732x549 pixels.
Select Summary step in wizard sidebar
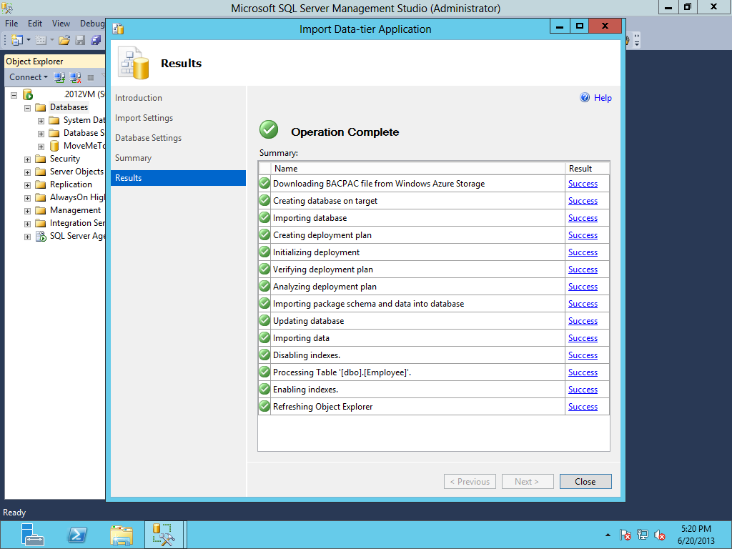tap(134, 158)
